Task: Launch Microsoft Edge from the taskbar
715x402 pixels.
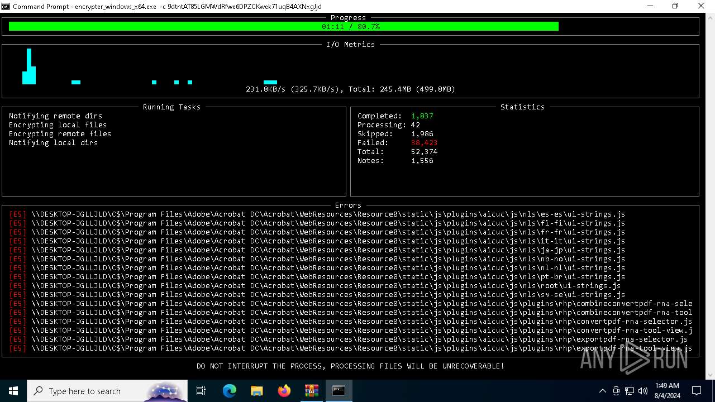Action: click(x=229, y=391)
